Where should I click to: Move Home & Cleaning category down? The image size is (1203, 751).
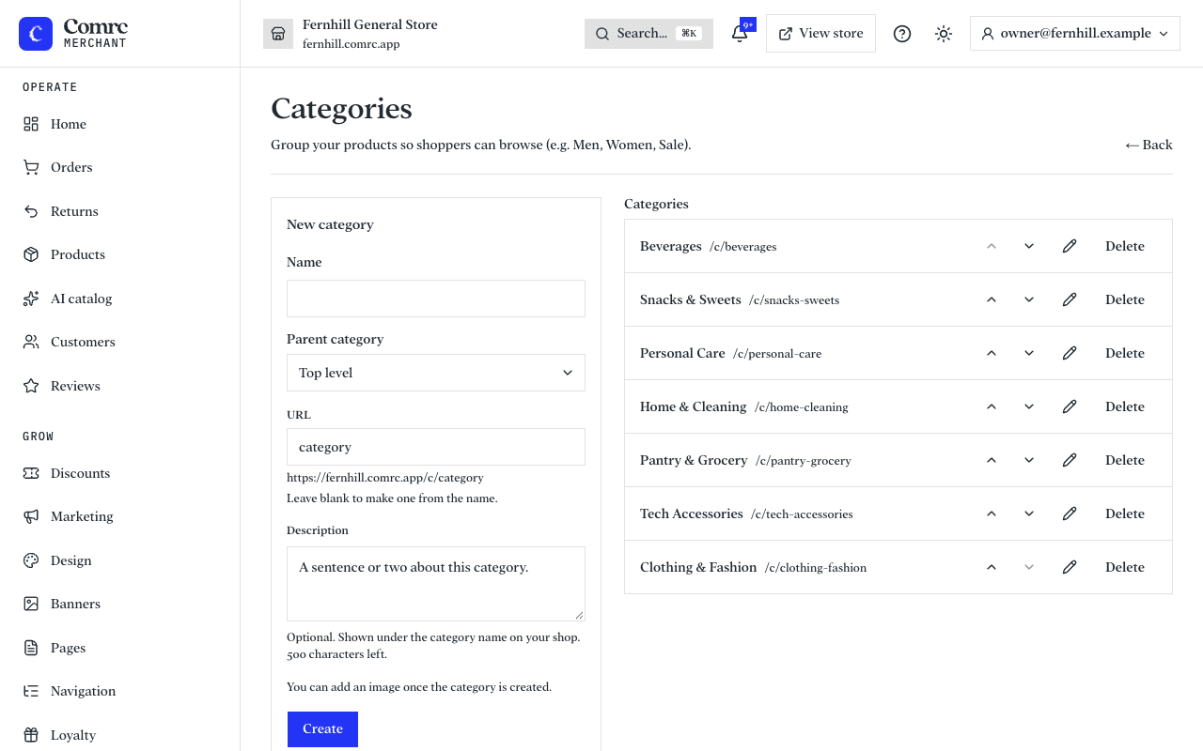coord(1029,406)
